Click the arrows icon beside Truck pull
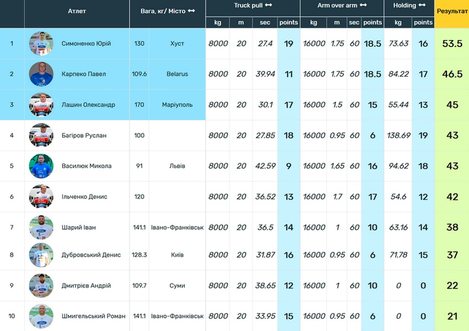Image resolution: width=469 pixels, height=331 pixels. coord(268,6)
